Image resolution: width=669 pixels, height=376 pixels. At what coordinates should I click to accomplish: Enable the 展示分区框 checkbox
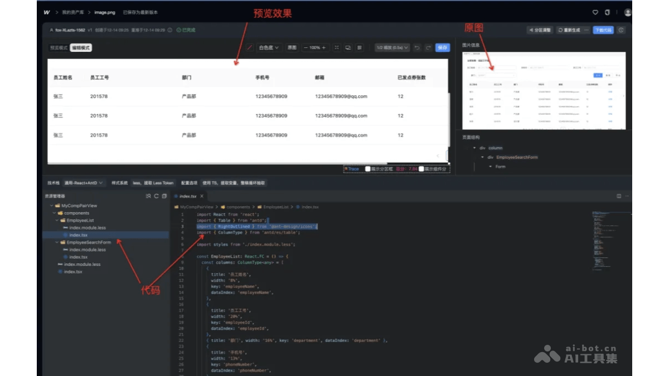[367, 169]
